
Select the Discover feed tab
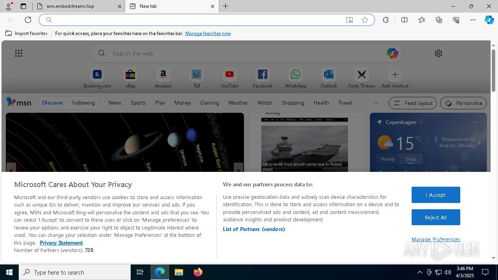[53, 103]
